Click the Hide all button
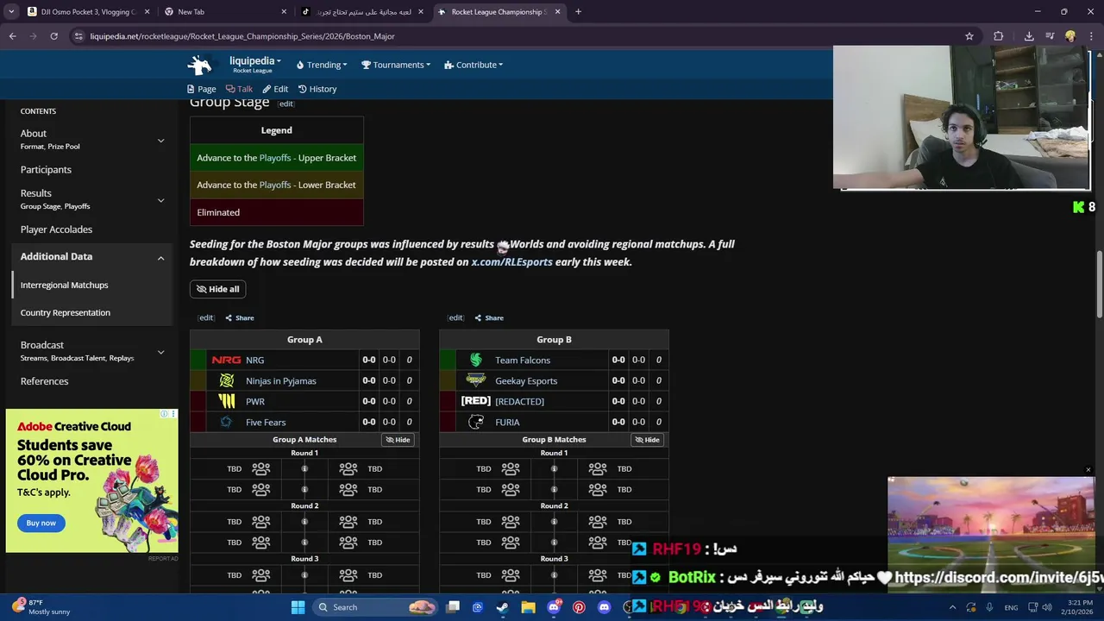The image size is (1104, 621). [218, 289]
